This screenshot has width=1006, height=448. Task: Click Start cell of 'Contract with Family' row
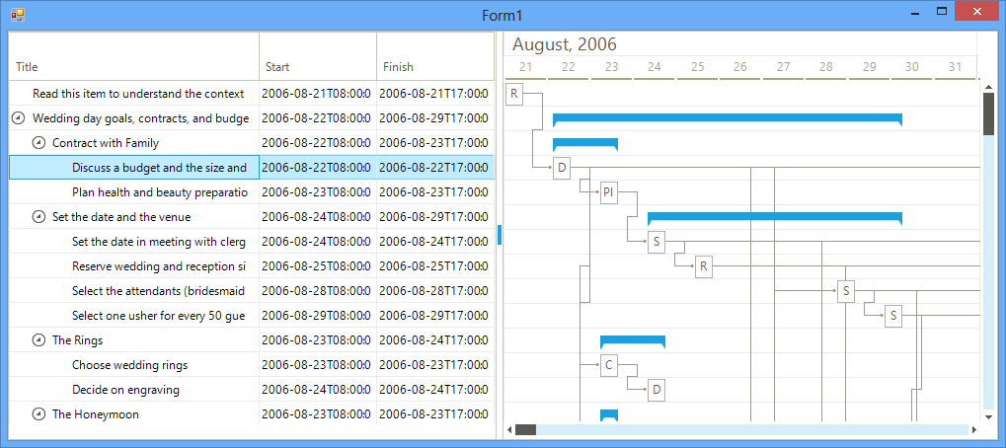(x=318, y=143)
